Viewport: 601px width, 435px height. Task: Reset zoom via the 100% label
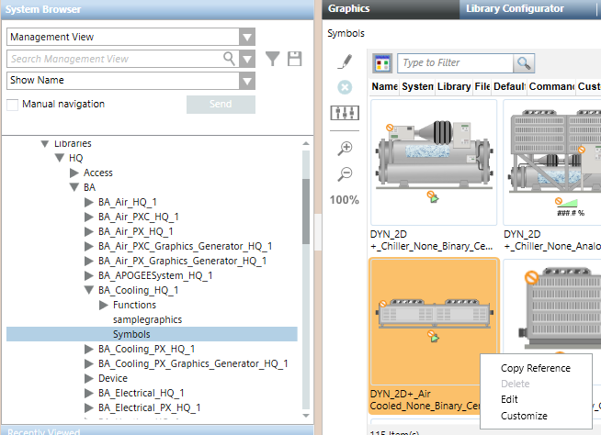click(x=345, y=200)
